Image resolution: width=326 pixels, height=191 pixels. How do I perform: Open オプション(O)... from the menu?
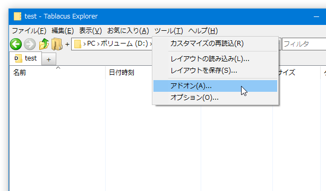(x=215, y=98)
